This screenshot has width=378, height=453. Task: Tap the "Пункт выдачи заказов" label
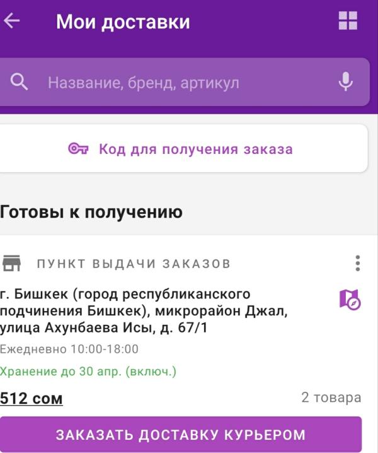[x=134, y=264]
